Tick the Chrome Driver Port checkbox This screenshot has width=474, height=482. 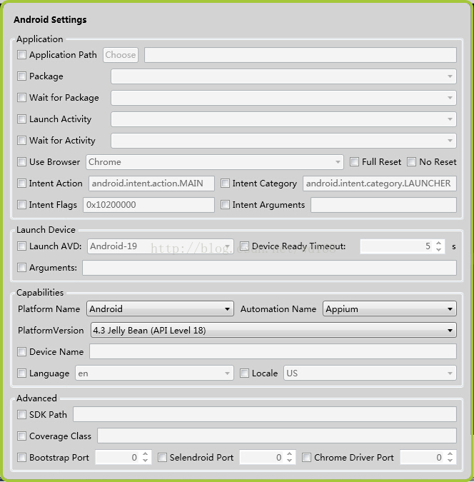pos(306,458)
